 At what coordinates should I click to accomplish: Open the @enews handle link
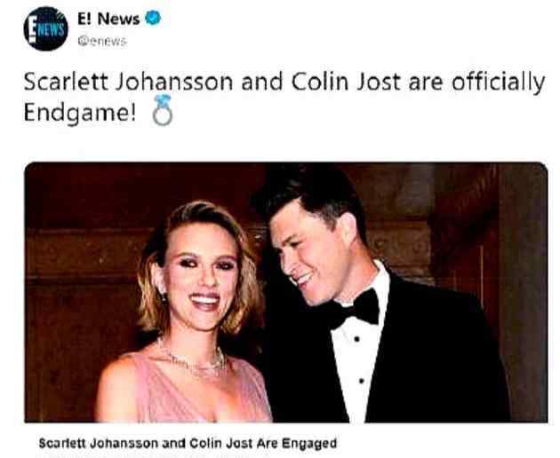(x=102, y=42)
